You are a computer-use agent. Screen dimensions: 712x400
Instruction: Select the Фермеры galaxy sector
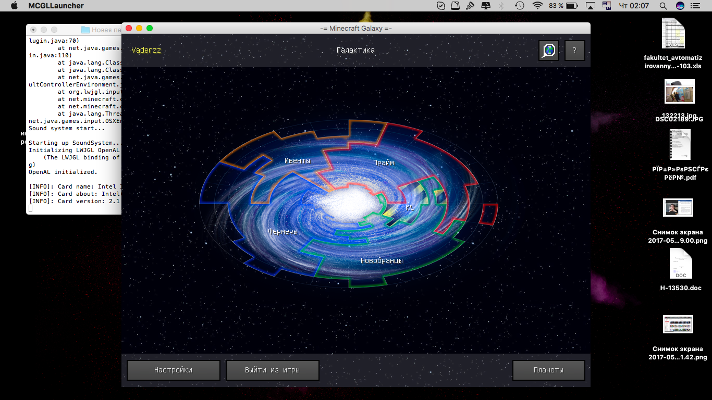click(x=283, y=231)
